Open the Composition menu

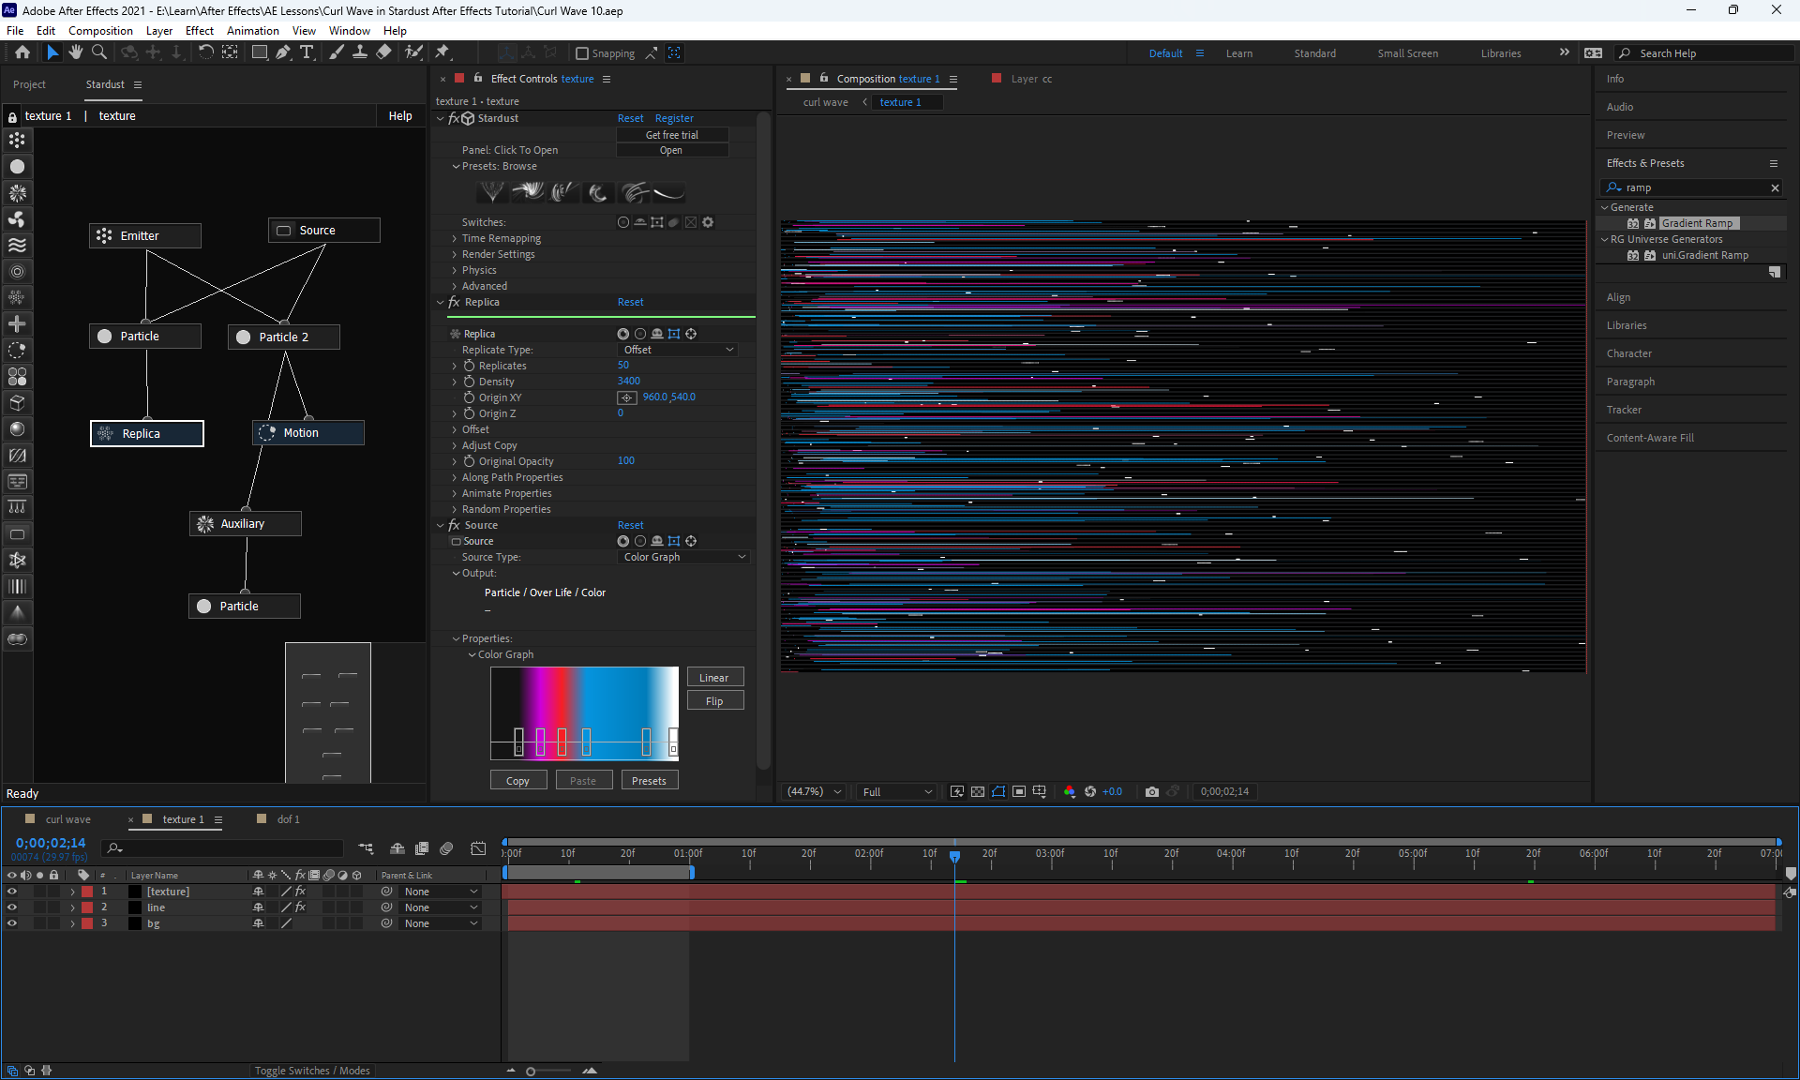click(100, 31)
